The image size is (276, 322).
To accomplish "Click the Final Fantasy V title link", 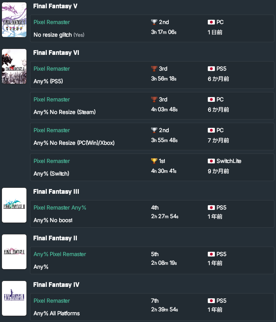I will (55, 6).
